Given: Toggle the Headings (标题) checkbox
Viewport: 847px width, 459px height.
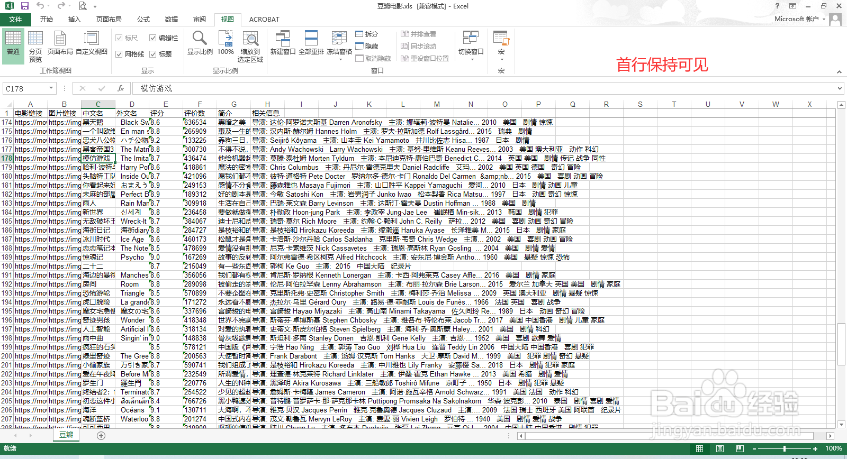Looking at the screenshot, I should (x=160, y=54).
